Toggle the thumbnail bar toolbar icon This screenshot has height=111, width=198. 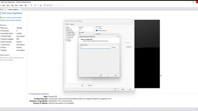tap(48, 6)
